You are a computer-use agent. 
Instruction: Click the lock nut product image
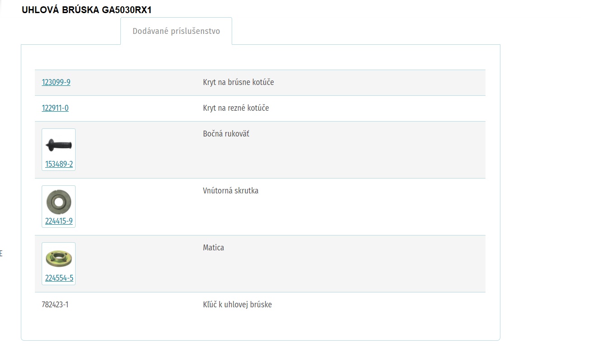point(59,259)
